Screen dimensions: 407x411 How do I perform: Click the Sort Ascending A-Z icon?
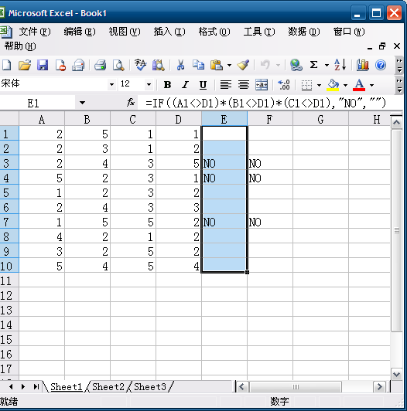340,65
